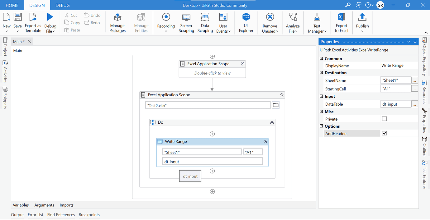430x220 pixels.
Task: Browse for the Test2.xlsx workbook file
Action: tap(275, 105)
